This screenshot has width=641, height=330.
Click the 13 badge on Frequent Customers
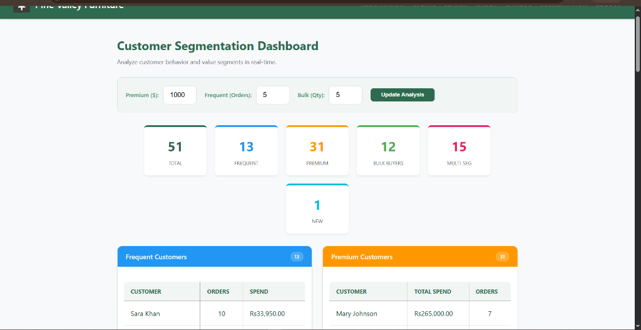click(x=297, y=257)
